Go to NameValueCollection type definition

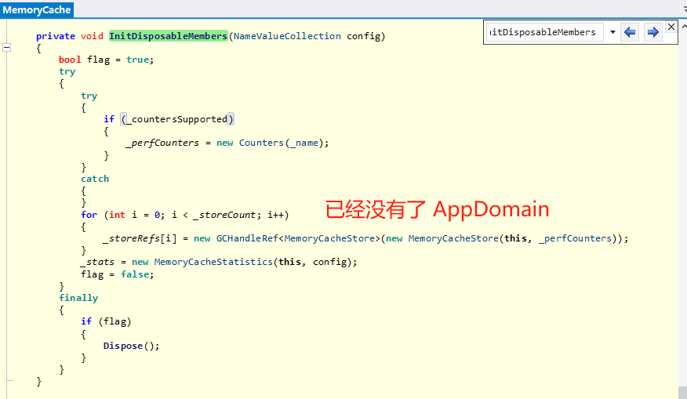click(x=287, y=36)
